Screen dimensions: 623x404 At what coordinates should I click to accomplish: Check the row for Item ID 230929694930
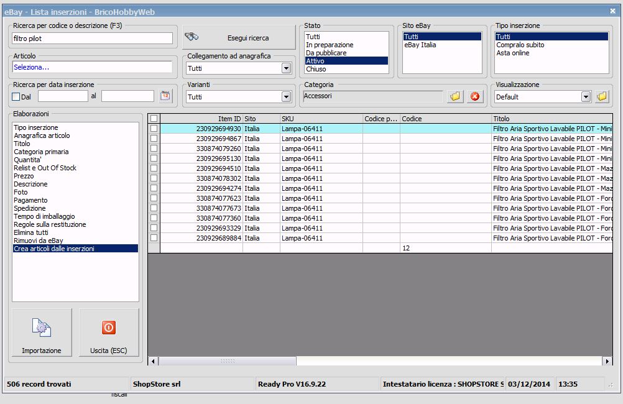154,128
